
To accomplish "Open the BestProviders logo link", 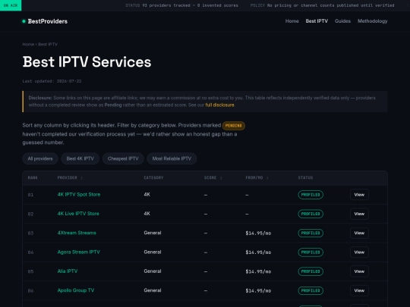I will (45, 21).
